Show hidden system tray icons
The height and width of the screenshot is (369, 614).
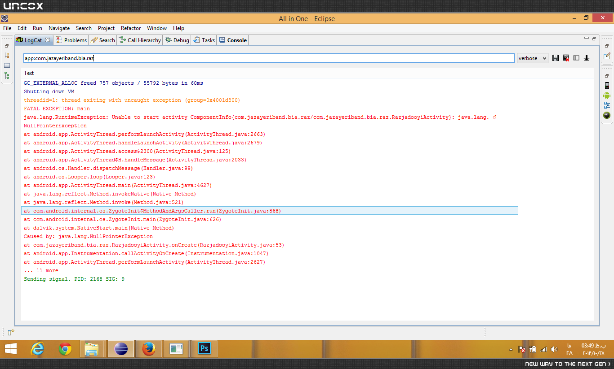pos(511,349)
